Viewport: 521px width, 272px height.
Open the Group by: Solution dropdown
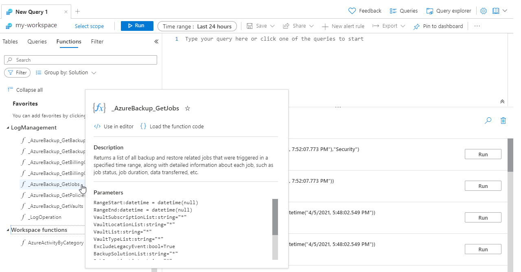point(66,73)
